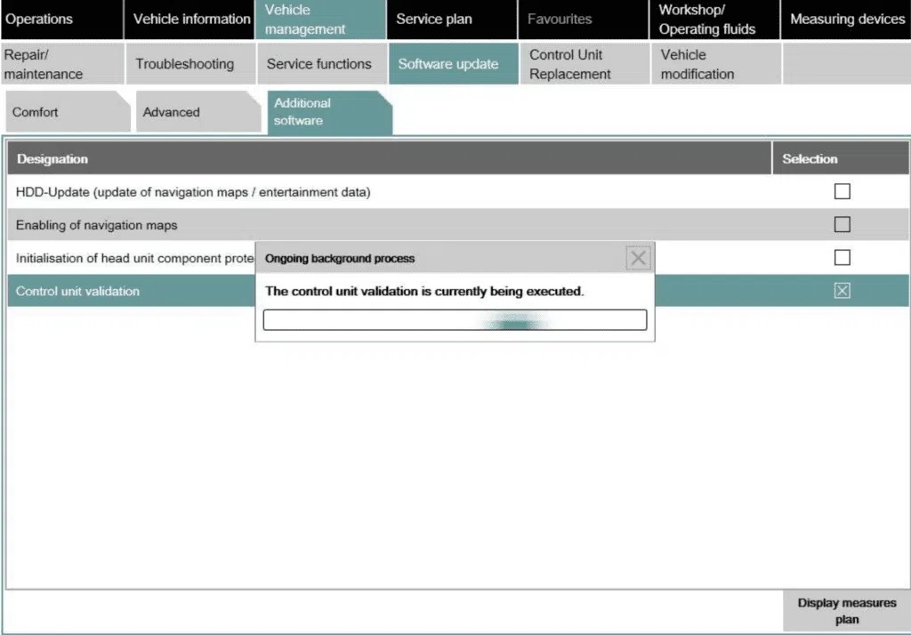Close the Ongoing background process dialog
This screenshot has height=635, width=911.
(x=638, y=258)
